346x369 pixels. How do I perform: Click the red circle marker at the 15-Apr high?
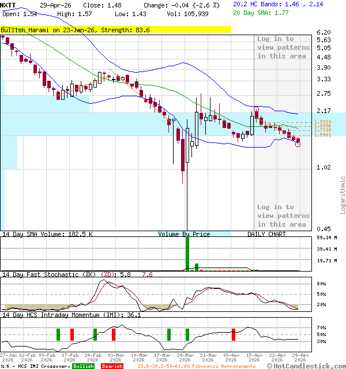click(256, 109)
